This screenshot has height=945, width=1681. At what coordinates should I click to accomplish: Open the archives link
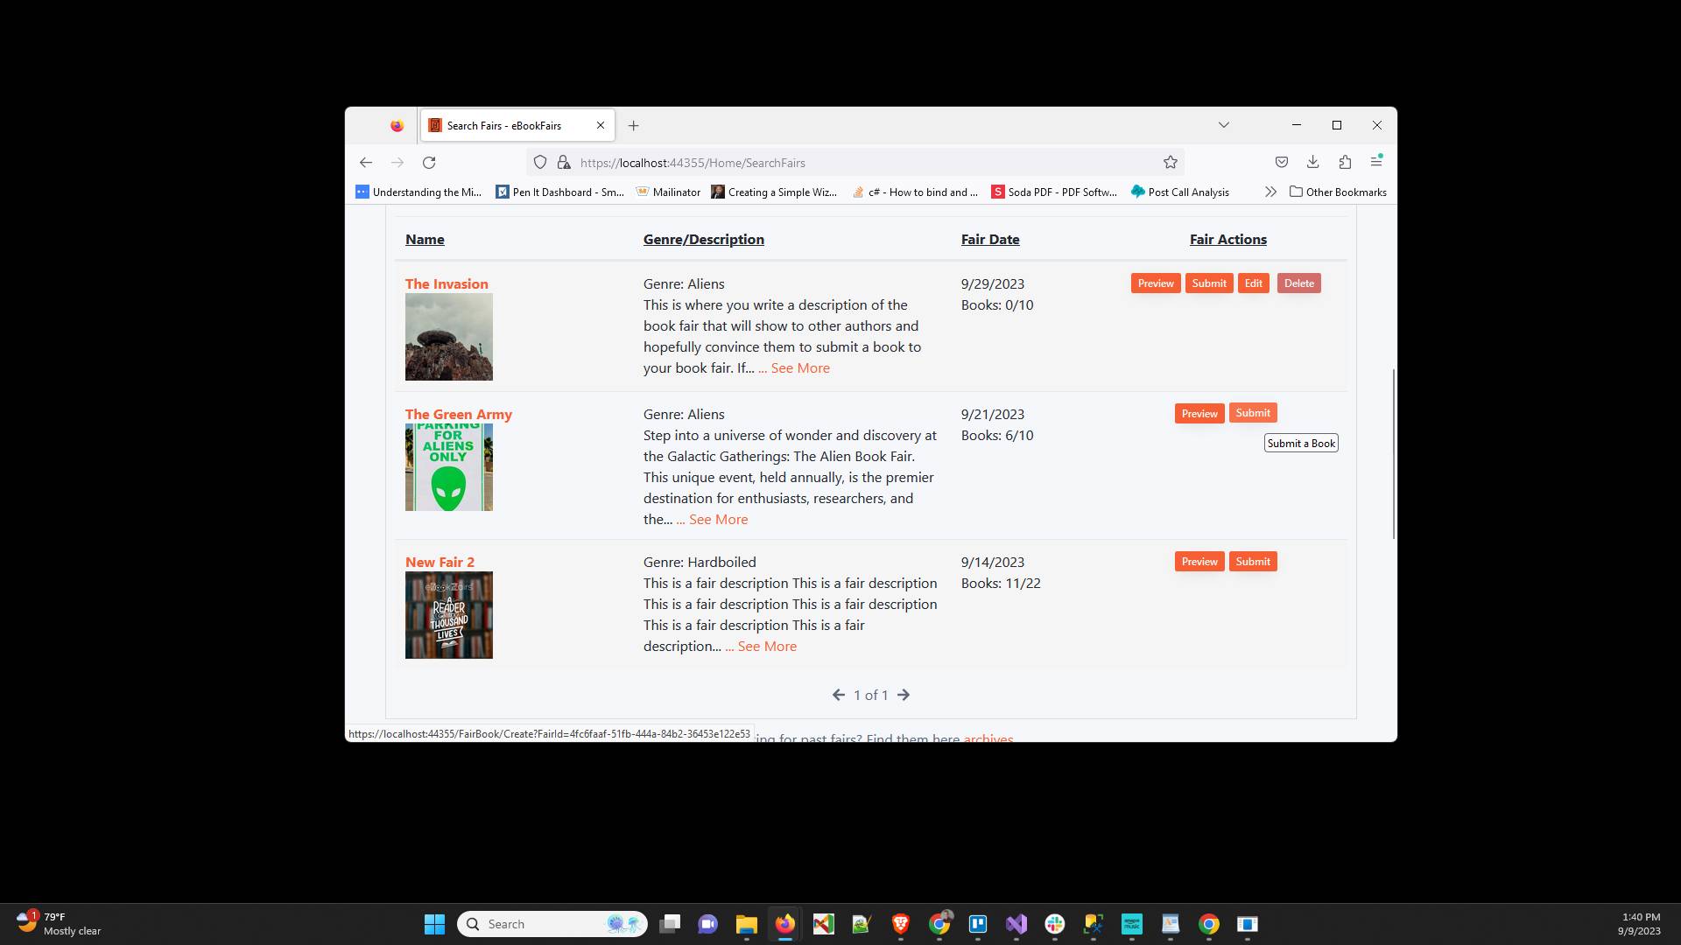[x=988, y=739]
